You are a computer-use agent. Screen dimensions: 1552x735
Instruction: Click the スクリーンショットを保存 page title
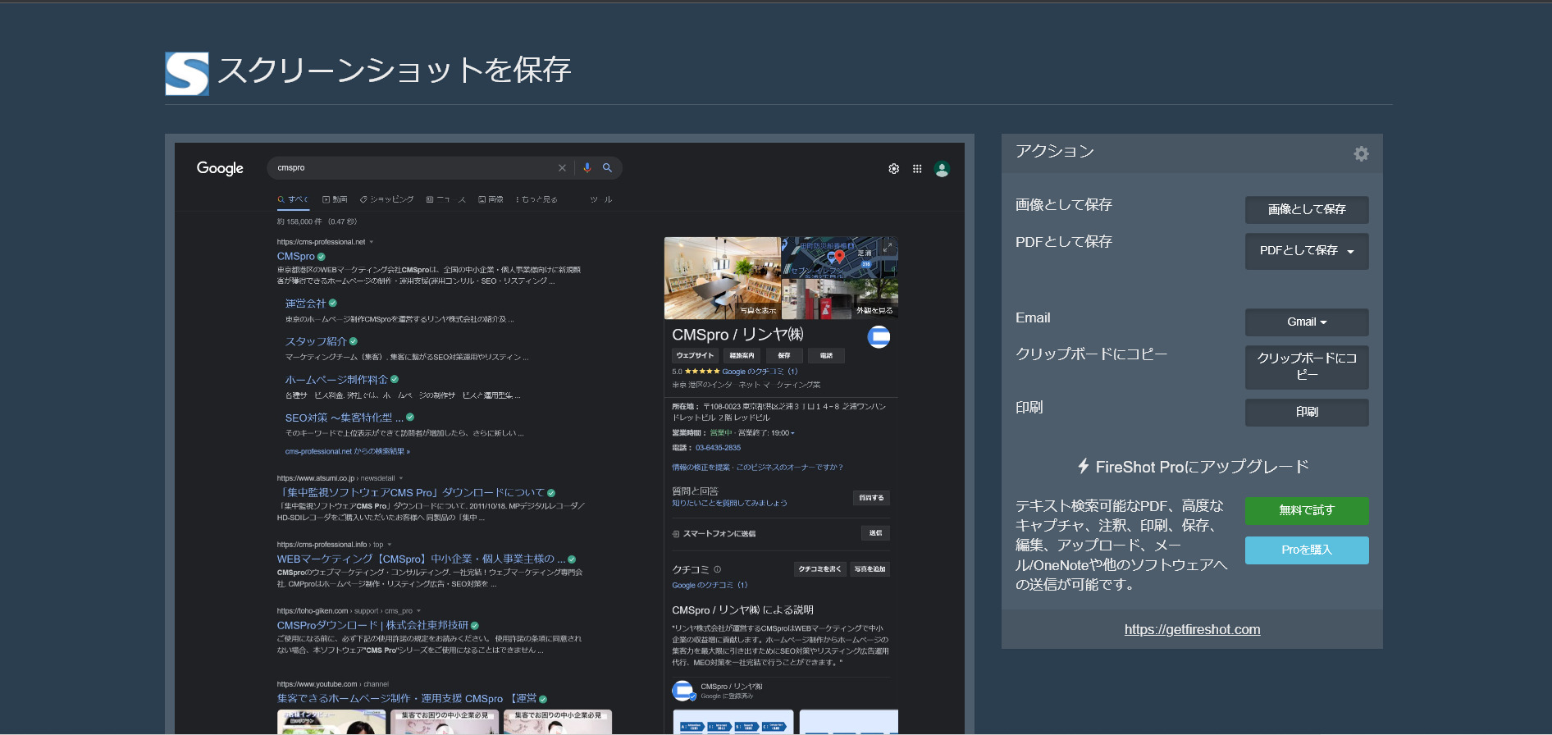click(394, 71)
